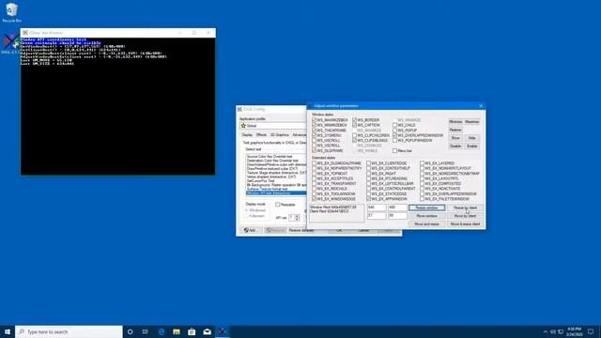This screenshot has height=338, width=601.
Task: Enable the Menu bar checkbox
Action: (402, 150)
